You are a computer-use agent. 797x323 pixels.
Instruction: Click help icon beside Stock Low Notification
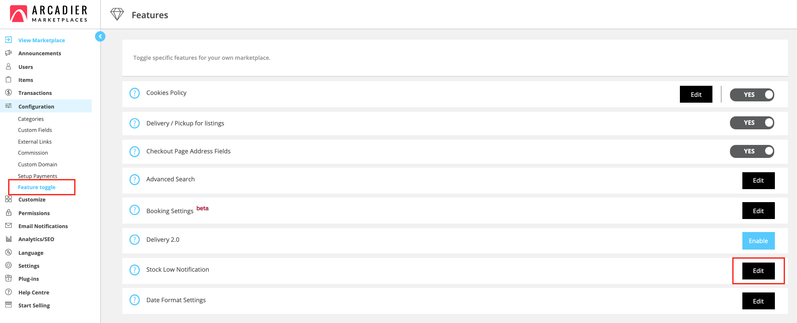click(x=135, y=270)
